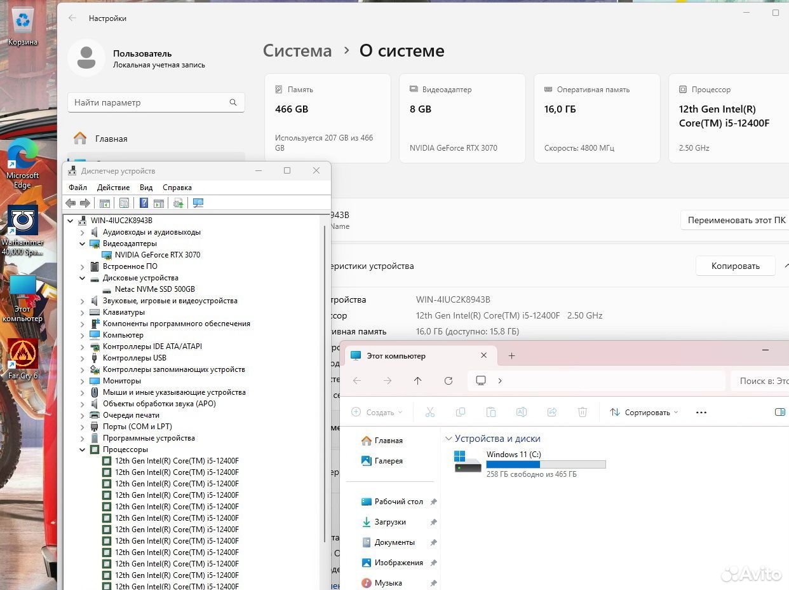
Task: Click the monitor icon ending Device Manager toolbar
Action: [x=198, y=203]
